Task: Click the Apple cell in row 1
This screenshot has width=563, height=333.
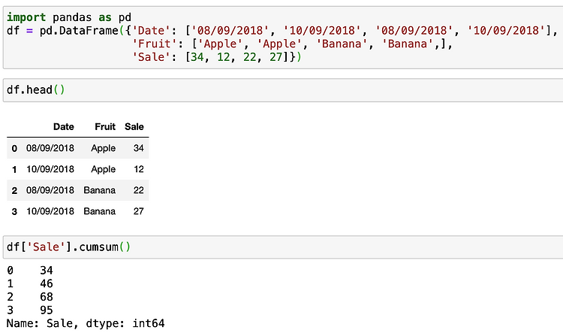Action: [x=104, y=169]
